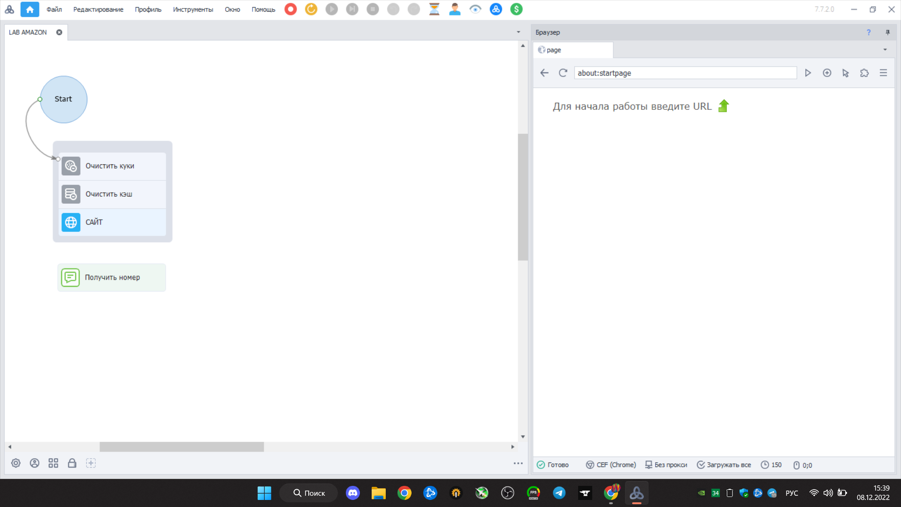Click the red Record button in toolbar
This screenshot has height=507, width=901.
(290, 9)
